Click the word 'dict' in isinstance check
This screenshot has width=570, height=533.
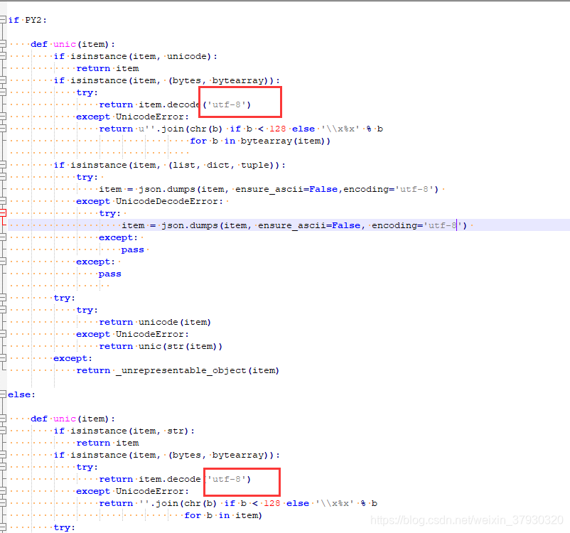(218, 165)
